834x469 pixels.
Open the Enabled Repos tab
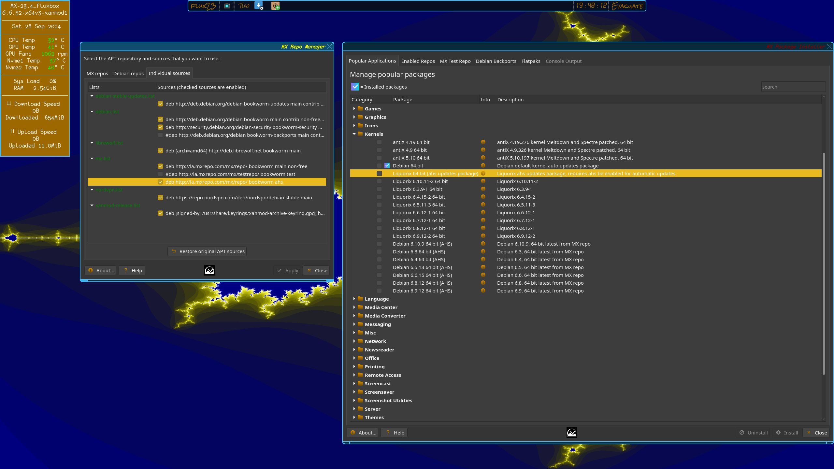tap(418, 61)
